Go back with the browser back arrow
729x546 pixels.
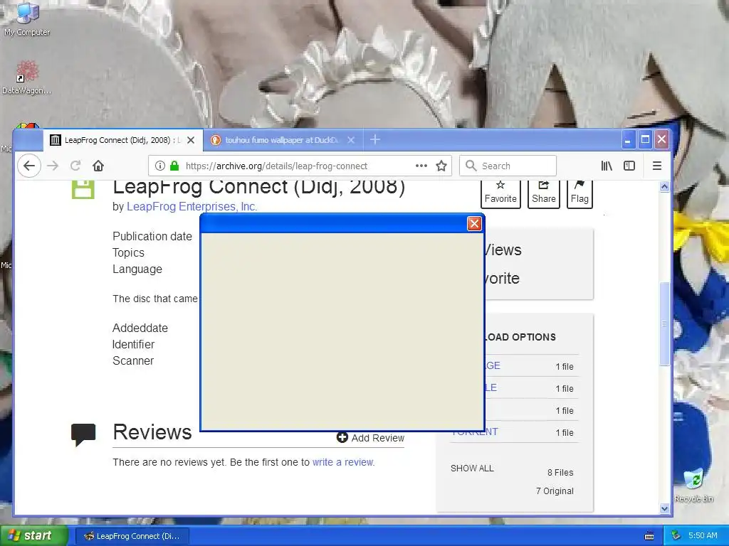point(29,166)
